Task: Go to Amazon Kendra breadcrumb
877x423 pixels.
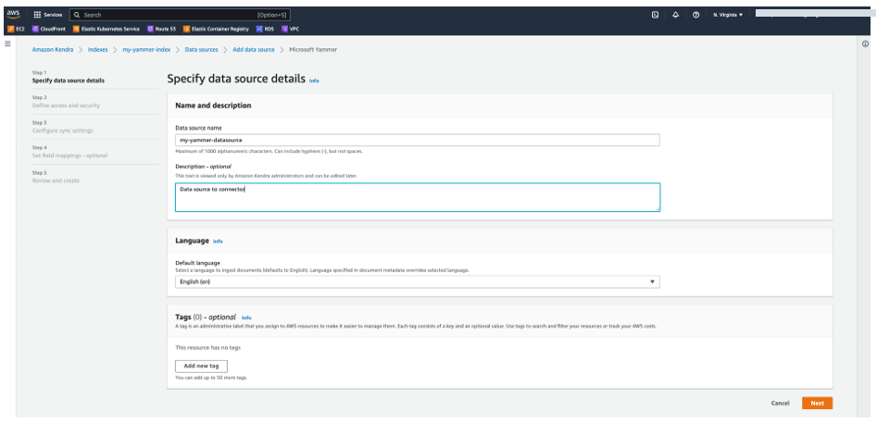Action: [53, 50]
